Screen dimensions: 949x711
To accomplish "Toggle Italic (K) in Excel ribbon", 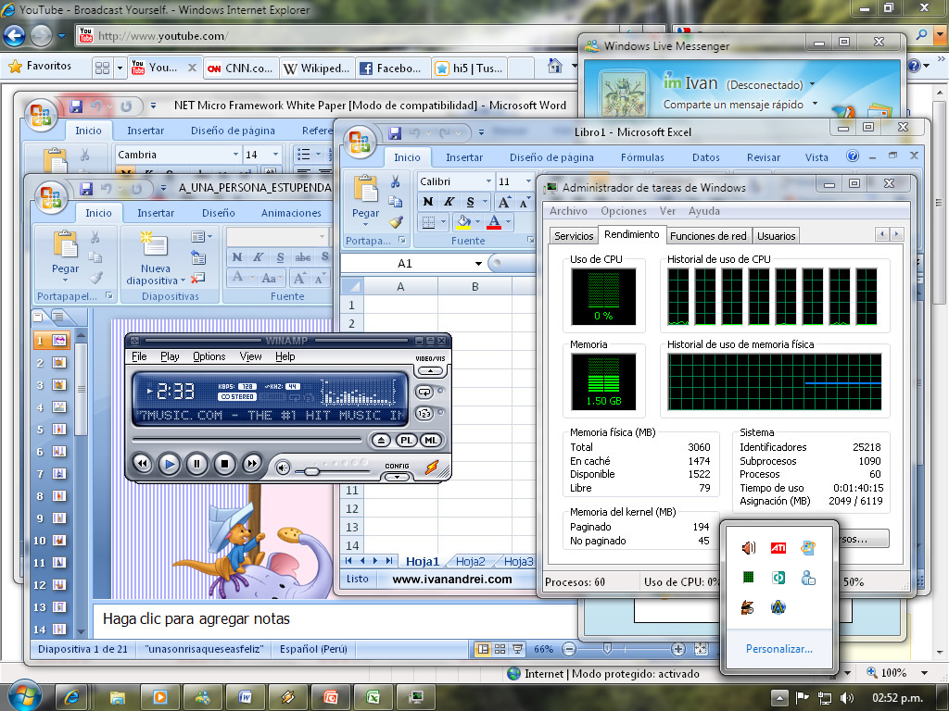I will coord(449,202).
